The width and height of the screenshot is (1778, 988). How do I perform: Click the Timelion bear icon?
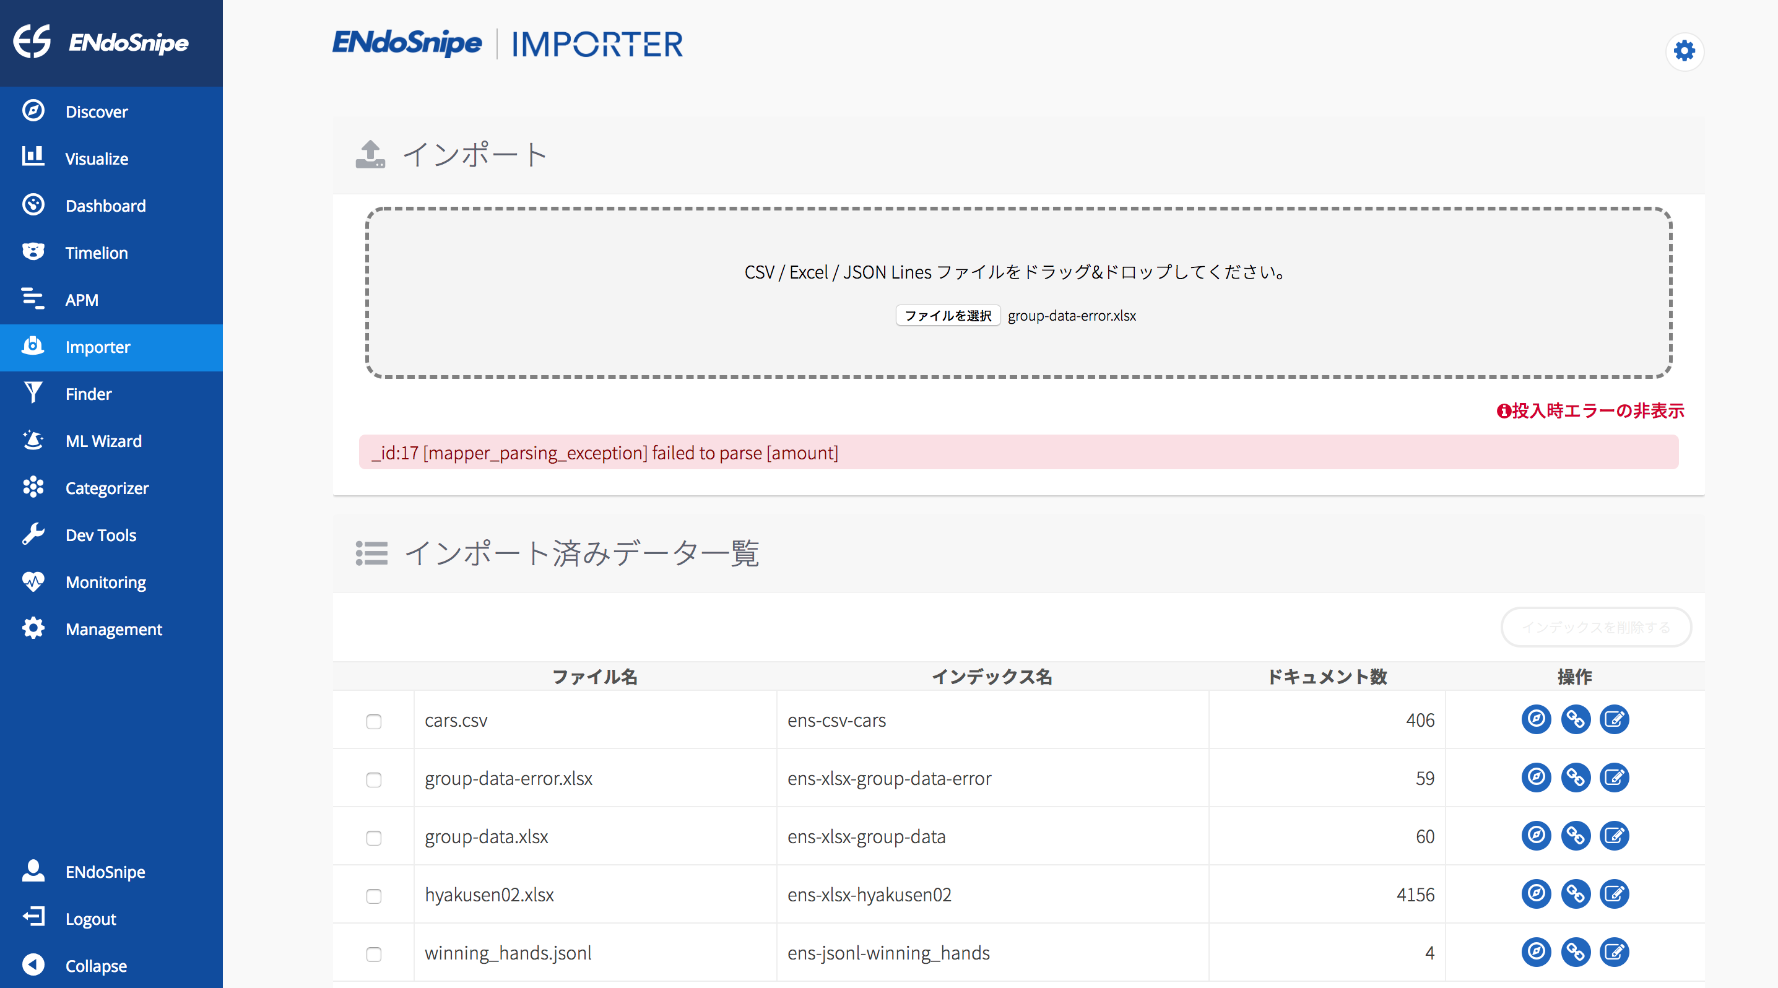(33, 252)
